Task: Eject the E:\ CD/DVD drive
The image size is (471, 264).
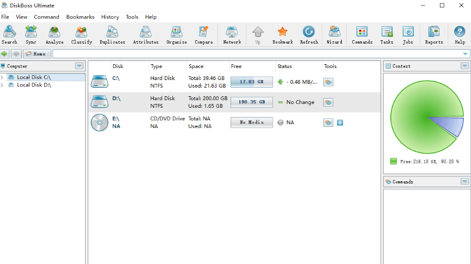Action: pyautogui.click(x=340, y=122)
